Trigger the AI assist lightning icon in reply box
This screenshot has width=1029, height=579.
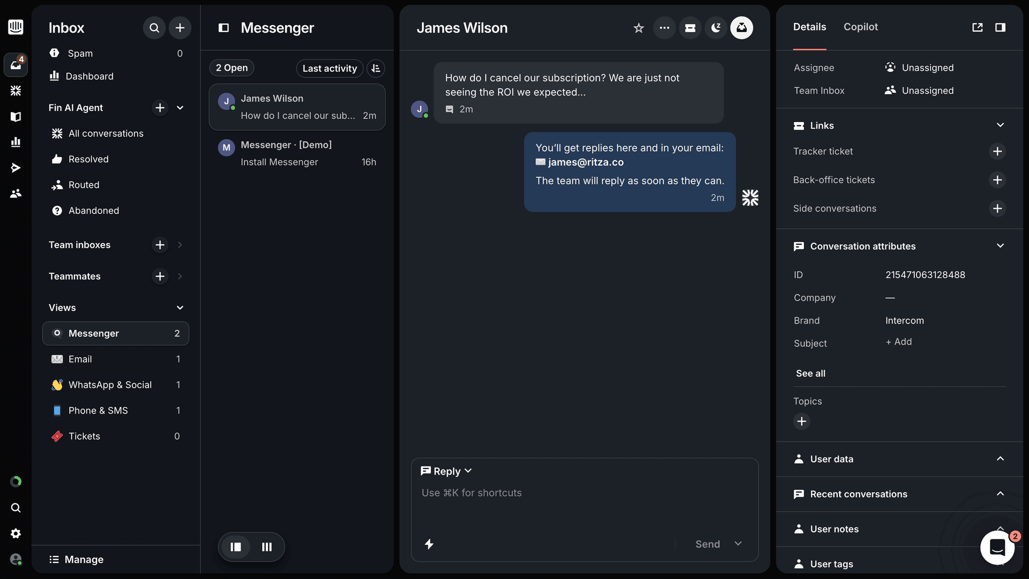pos(429,544)
